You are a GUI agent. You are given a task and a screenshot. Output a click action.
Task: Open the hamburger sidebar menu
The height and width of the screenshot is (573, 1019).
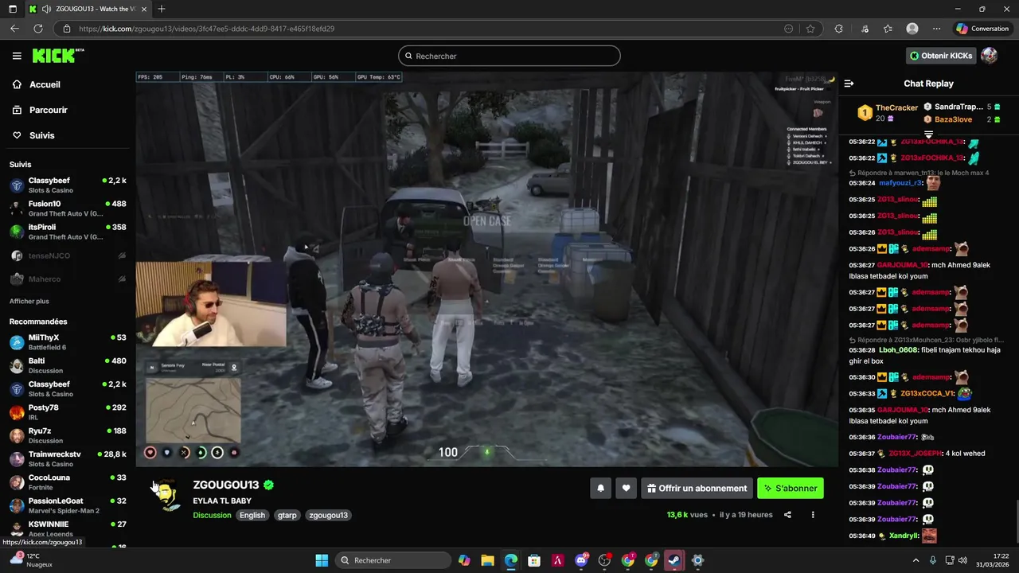(x=17, y=56)
